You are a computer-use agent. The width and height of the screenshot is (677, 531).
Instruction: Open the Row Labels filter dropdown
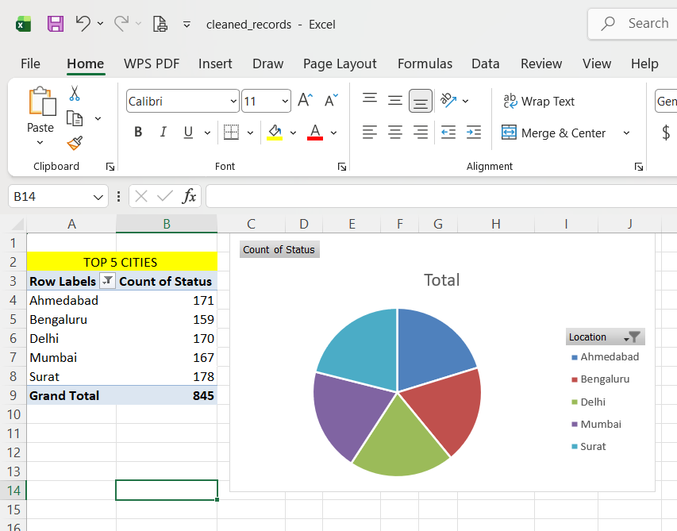(107, 281)
